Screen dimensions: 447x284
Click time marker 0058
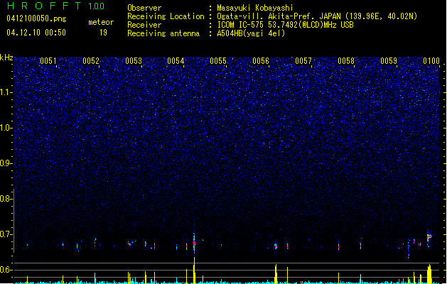click(x=346, y=61)
